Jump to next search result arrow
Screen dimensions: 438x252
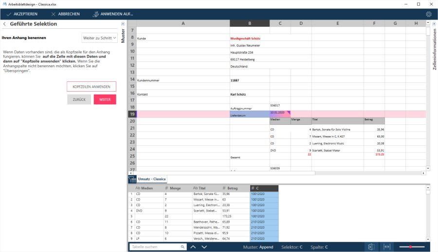point(204,247)
